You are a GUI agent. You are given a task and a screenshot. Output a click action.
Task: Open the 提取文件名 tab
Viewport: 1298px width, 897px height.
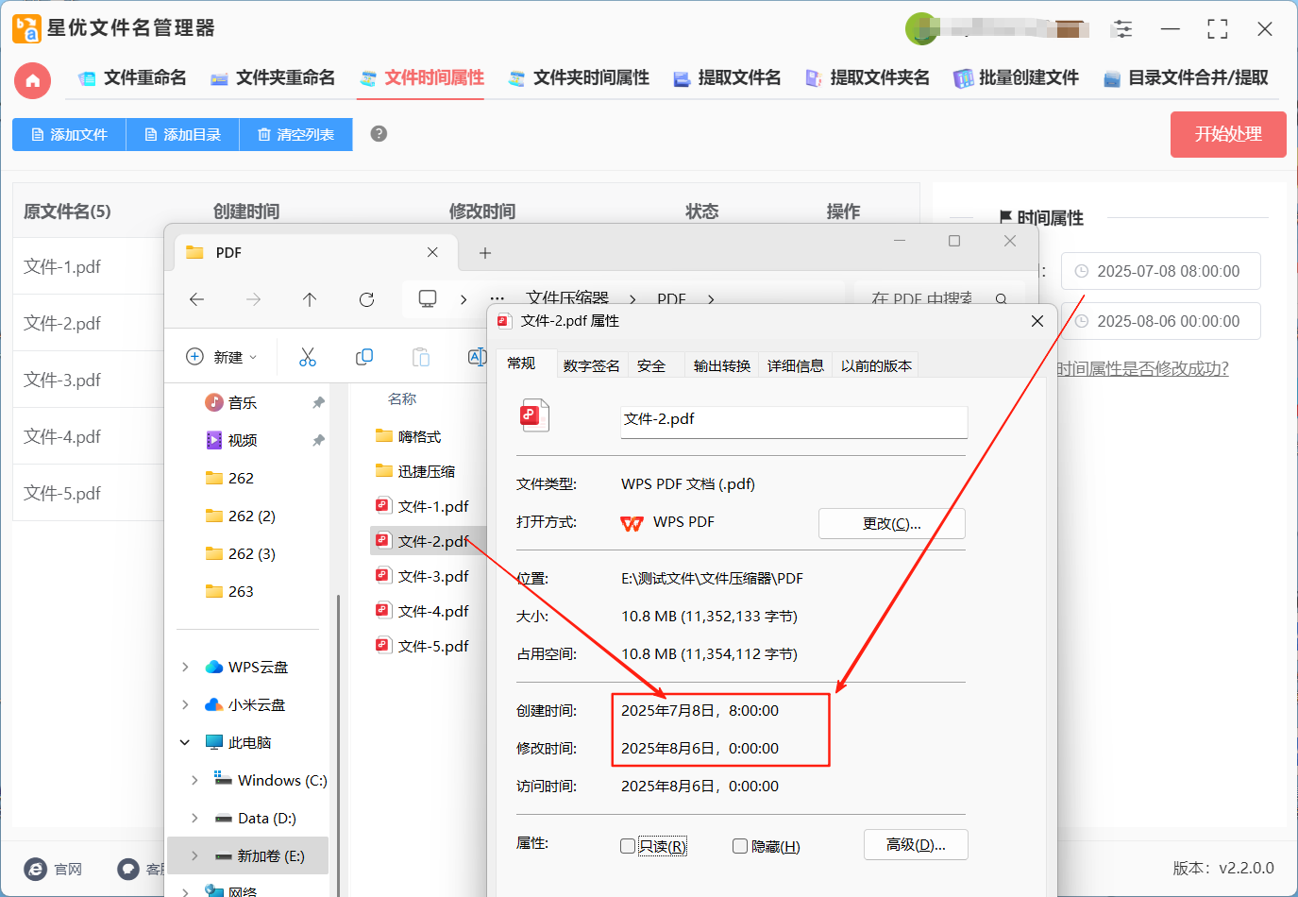[727, 78]
